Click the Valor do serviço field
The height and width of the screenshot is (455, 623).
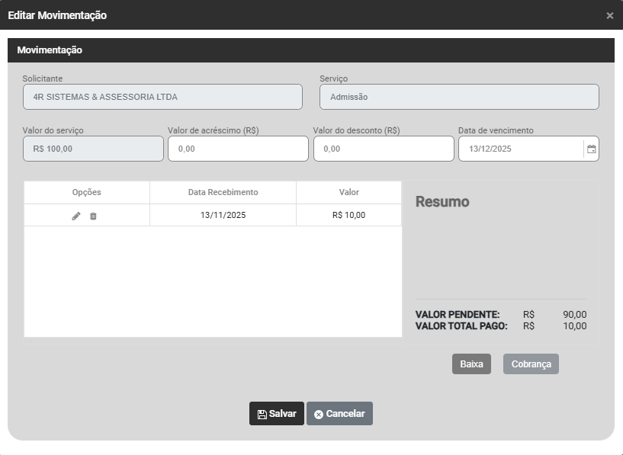93,149
